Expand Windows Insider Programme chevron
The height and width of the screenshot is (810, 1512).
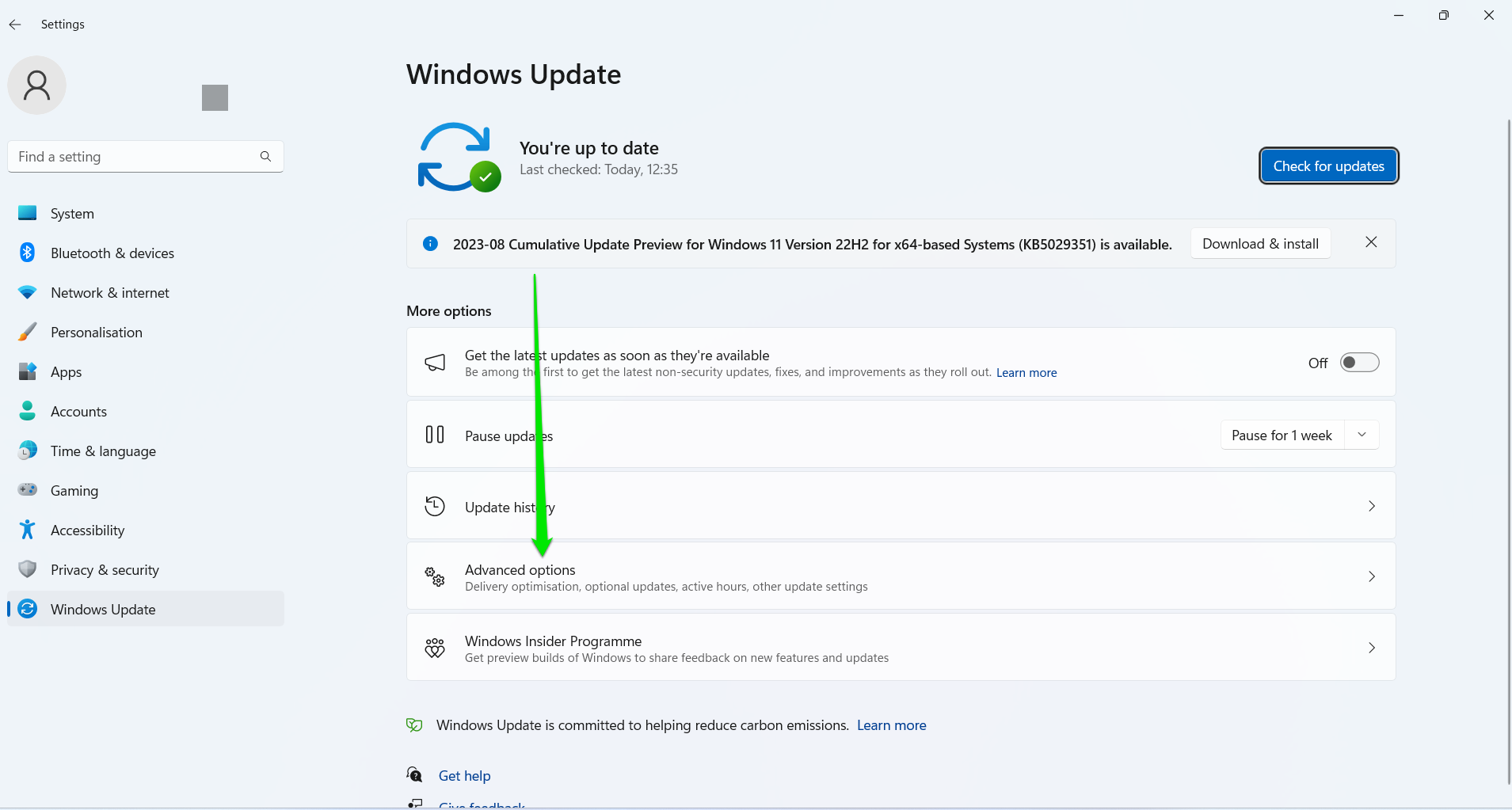pyautogui.click(x=1372, y=648)
